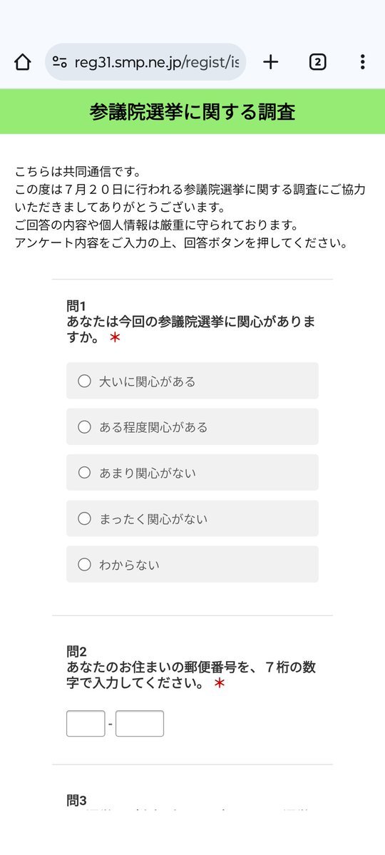
Task: Choose まったく関心がない answer
Action: click(192, 518)
